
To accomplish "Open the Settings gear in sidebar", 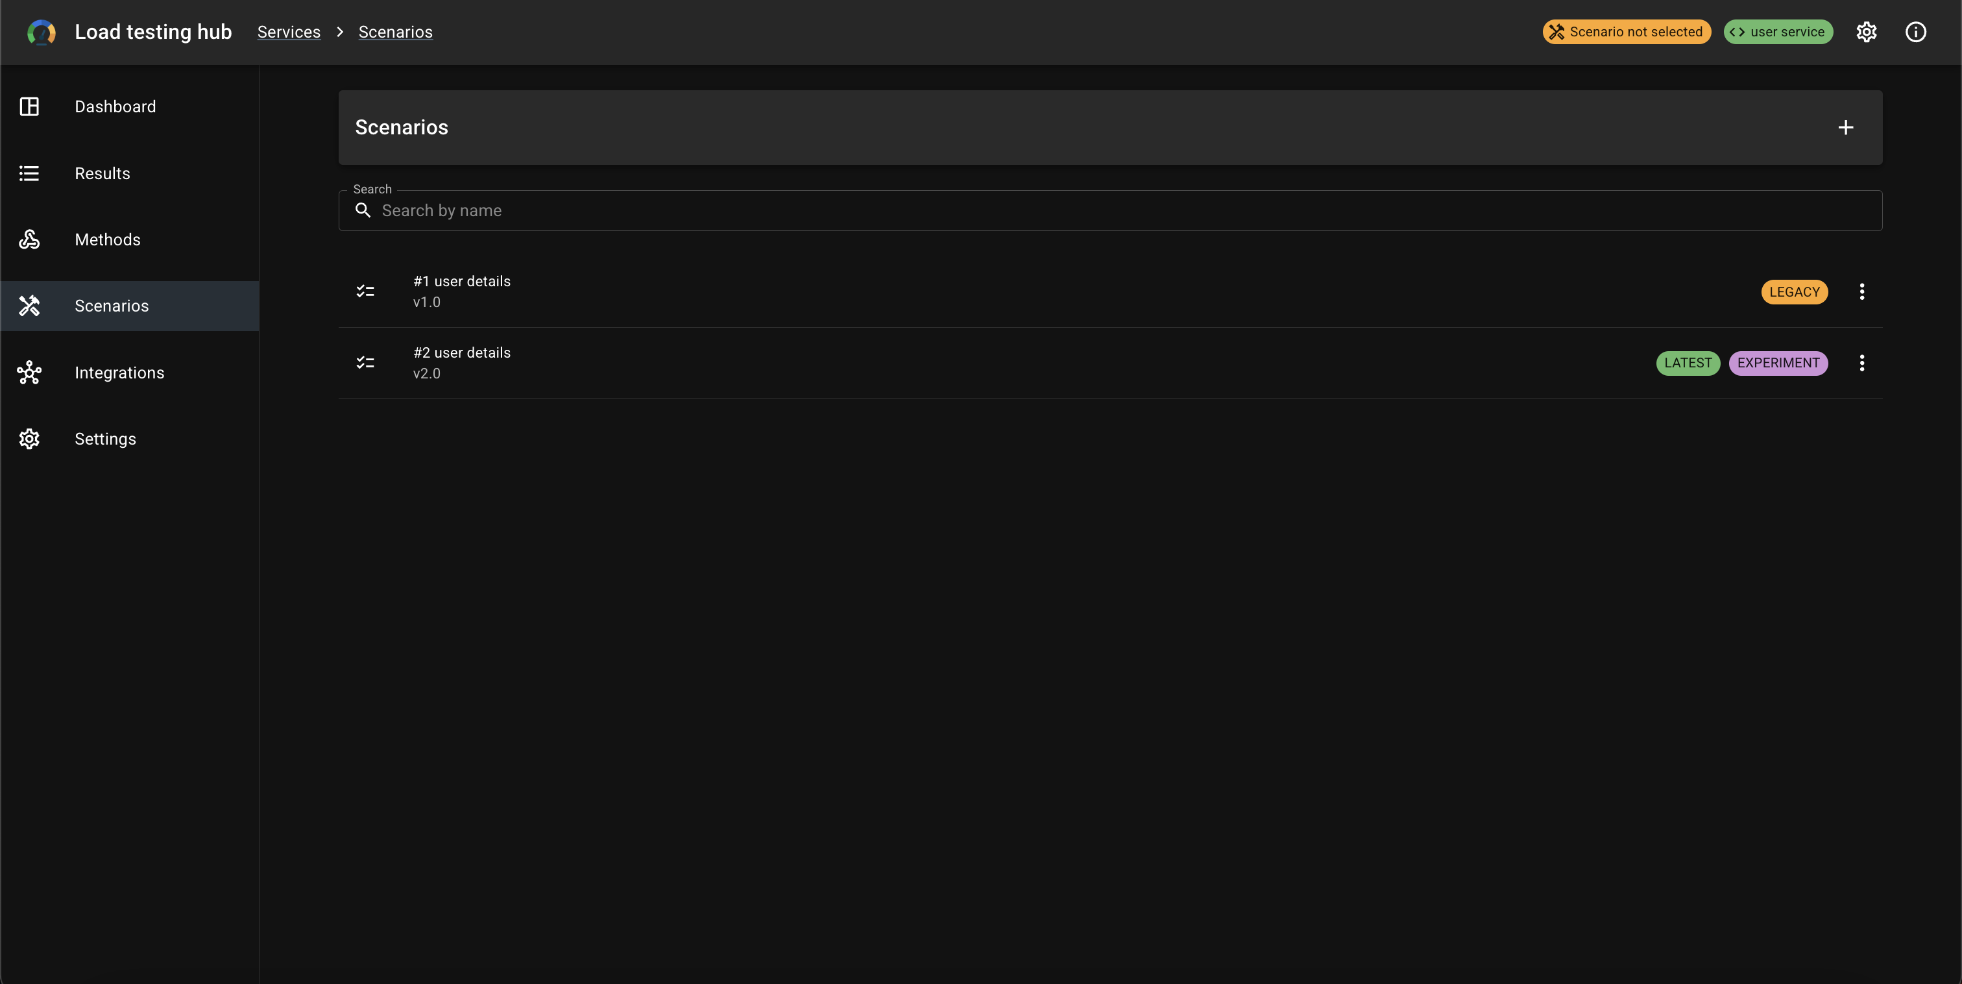I will (x=29, y=439).
